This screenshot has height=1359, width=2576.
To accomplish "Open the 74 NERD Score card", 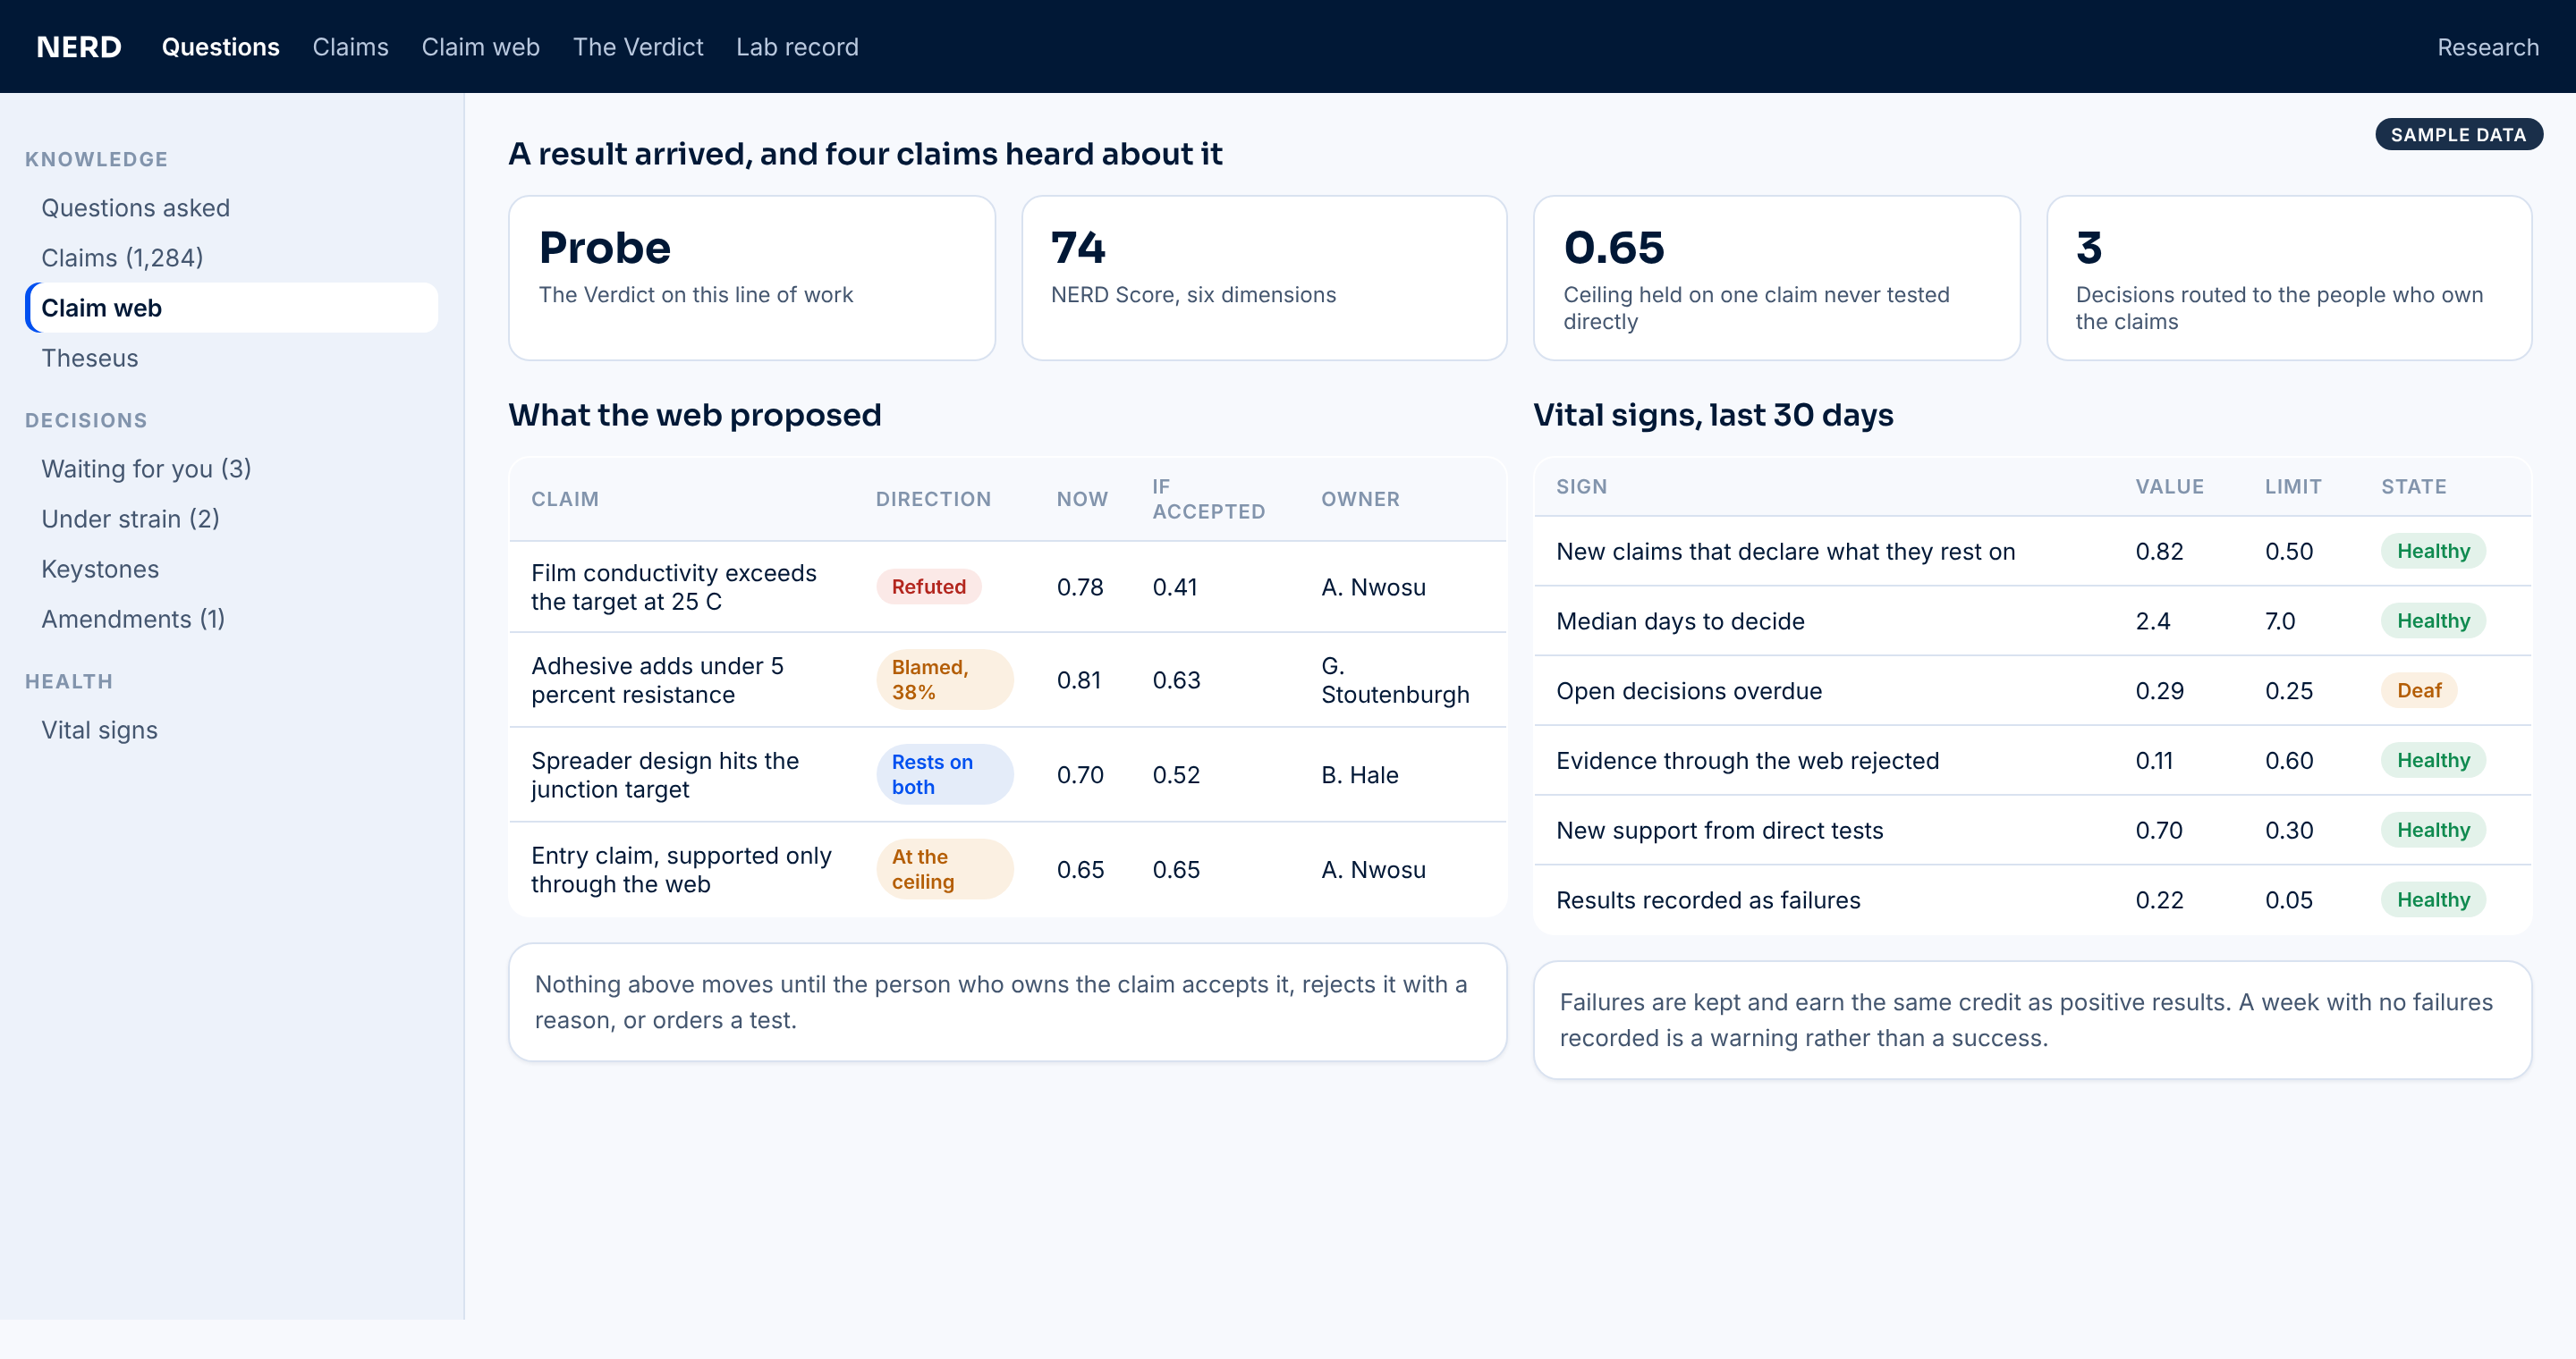I will pyautogui.click(x=1264, y=278).
